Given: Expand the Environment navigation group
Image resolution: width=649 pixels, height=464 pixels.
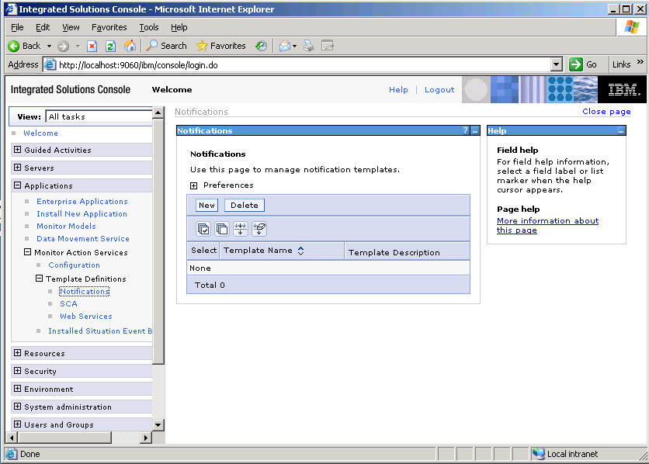Looking at the screenshot, I should pyautogui.click(x=17, y=388).
